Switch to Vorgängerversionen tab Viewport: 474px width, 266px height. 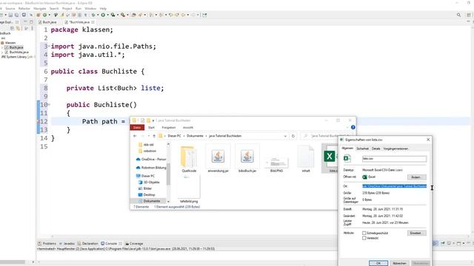click(395, 149)
